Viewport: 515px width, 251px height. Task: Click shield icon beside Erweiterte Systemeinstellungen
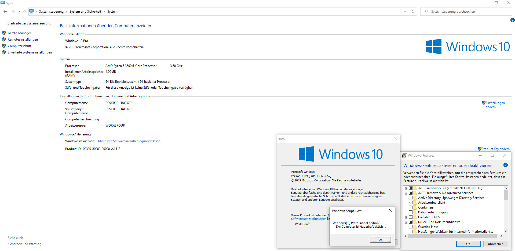click(x=4, y=52)
